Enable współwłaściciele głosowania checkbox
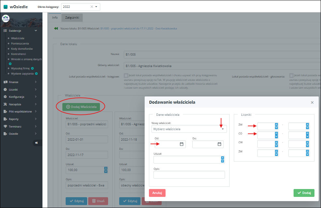 (291, 75)
